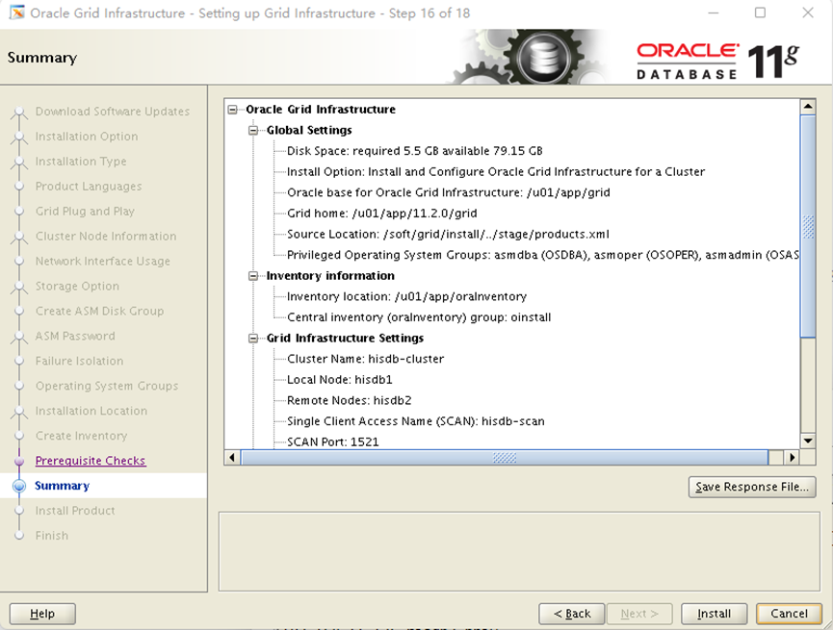The width and height of the screenshot is (833, 630).
Task: Maximize the installer window
Action: click(x=760, y=13)
